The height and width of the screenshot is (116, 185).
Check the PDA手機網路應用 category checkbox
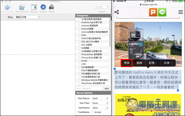click(x=79, y=70)
